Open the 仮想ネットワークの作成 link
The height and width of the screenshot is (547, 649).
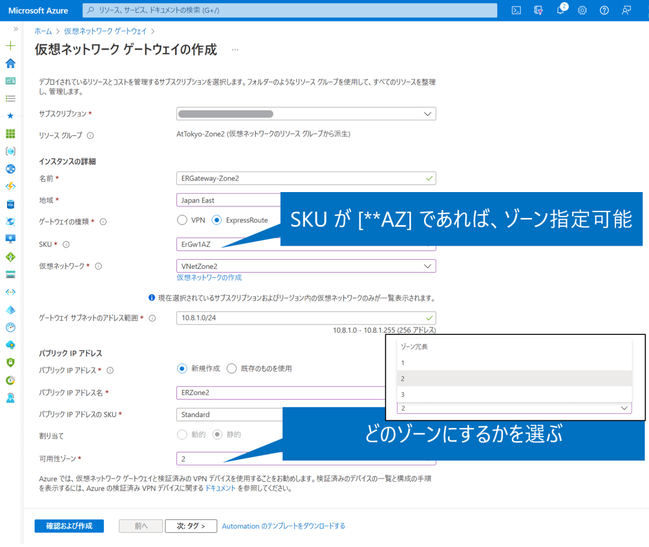209,278
